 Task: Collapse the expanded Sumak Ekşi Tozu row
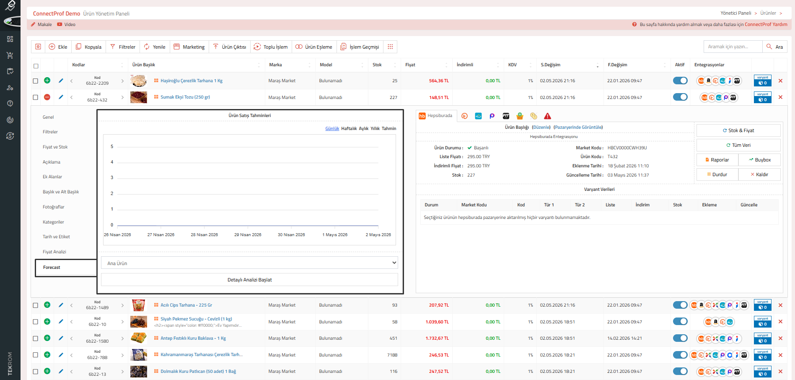tap(47, 97)
